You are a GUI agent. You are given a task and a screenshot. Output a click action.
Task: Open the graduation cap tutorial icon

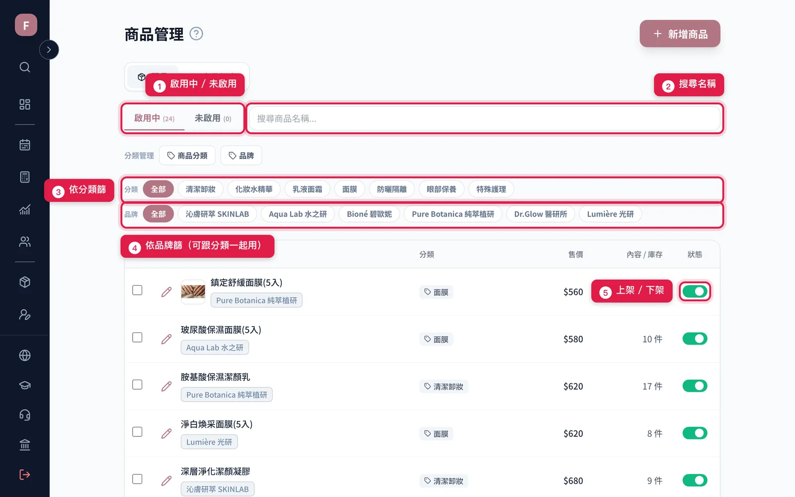[x=25, y=385]
